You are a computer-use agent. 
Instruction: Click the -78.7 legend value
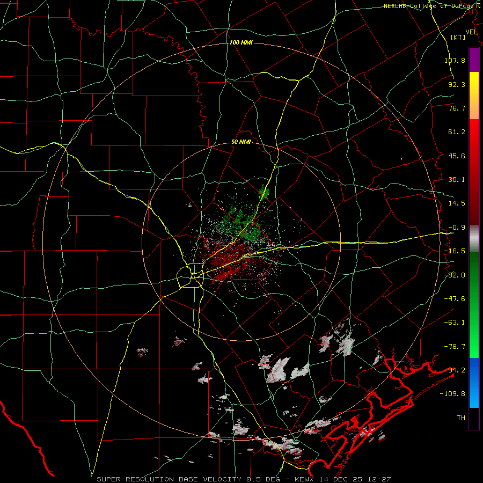(455, 347)
